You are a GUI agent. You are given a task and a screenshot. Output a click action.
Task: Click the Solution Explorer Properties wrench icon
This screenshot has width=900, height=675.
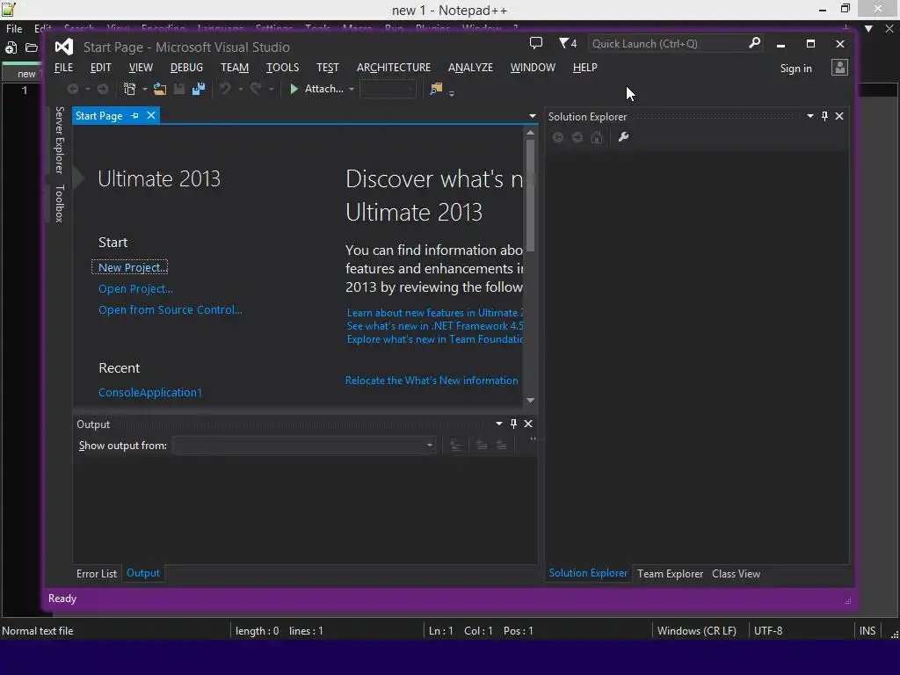623,137
